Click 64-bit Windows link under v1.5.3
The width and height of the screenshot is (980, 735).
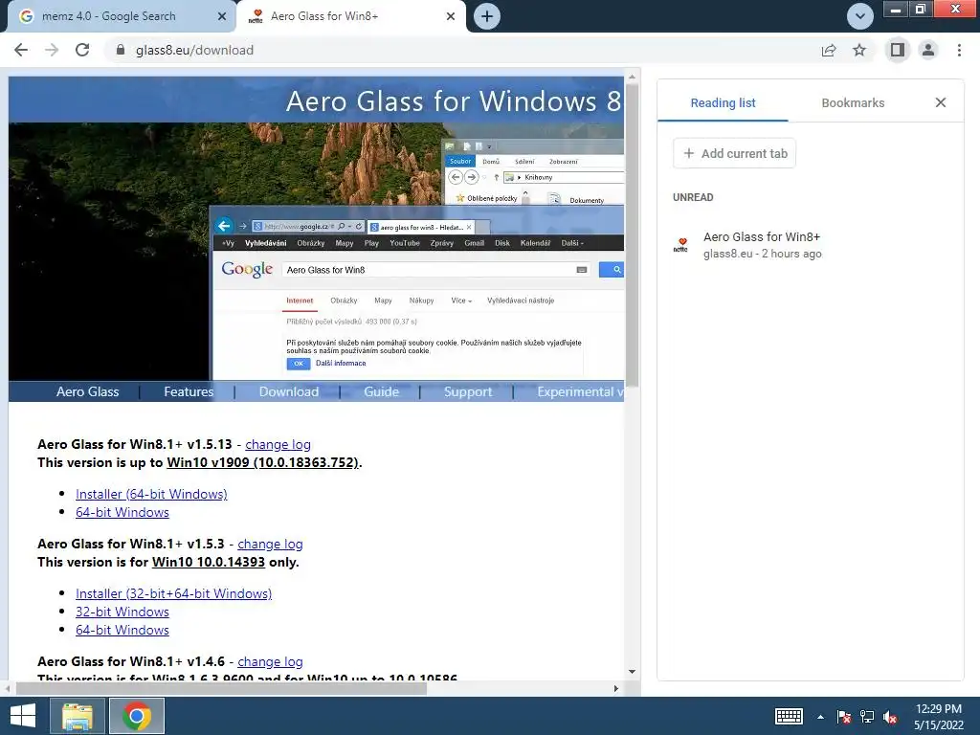[x=122, y=630]
